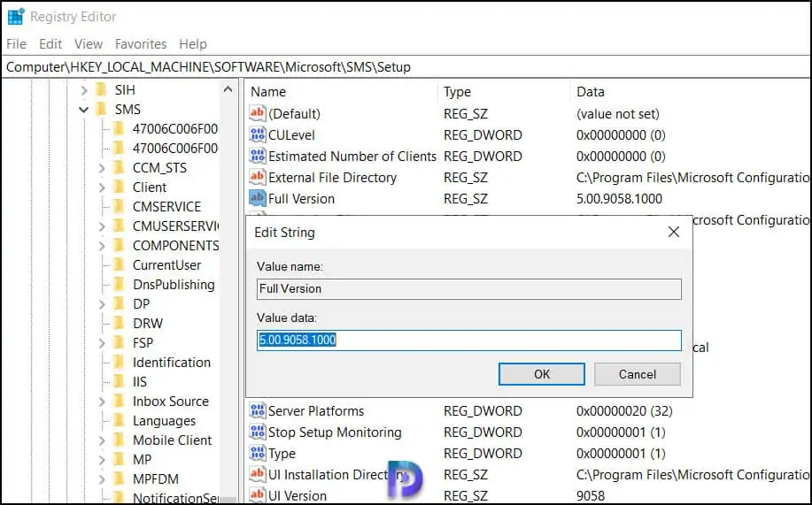Click the IIS folder icon
Image resolution: width=812 pixels, height=505 pixels.
pos(120,382)
